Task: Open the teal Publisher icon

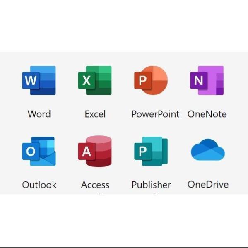Action: [x=151, y=151]
